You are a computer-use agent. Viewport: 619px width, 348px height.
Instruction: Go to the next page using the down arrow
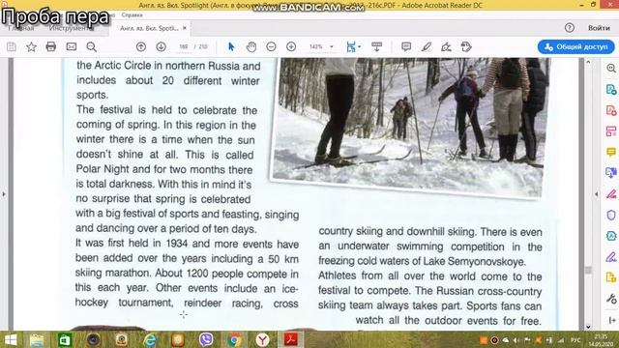click(x=162, y=47)
